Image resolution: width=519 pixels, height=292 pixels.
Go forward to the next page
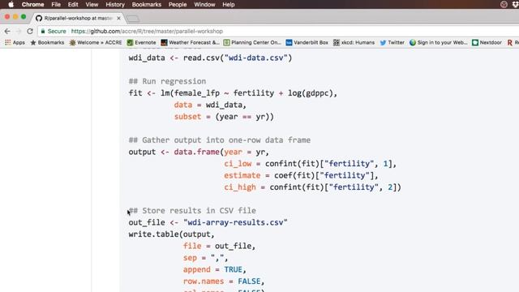click(19, 31)
